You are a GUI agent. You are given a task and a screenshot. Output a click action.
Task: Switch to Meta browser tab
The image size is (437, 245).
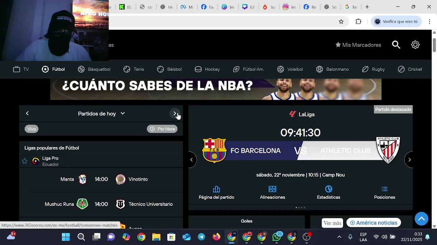tap(186, 7)
